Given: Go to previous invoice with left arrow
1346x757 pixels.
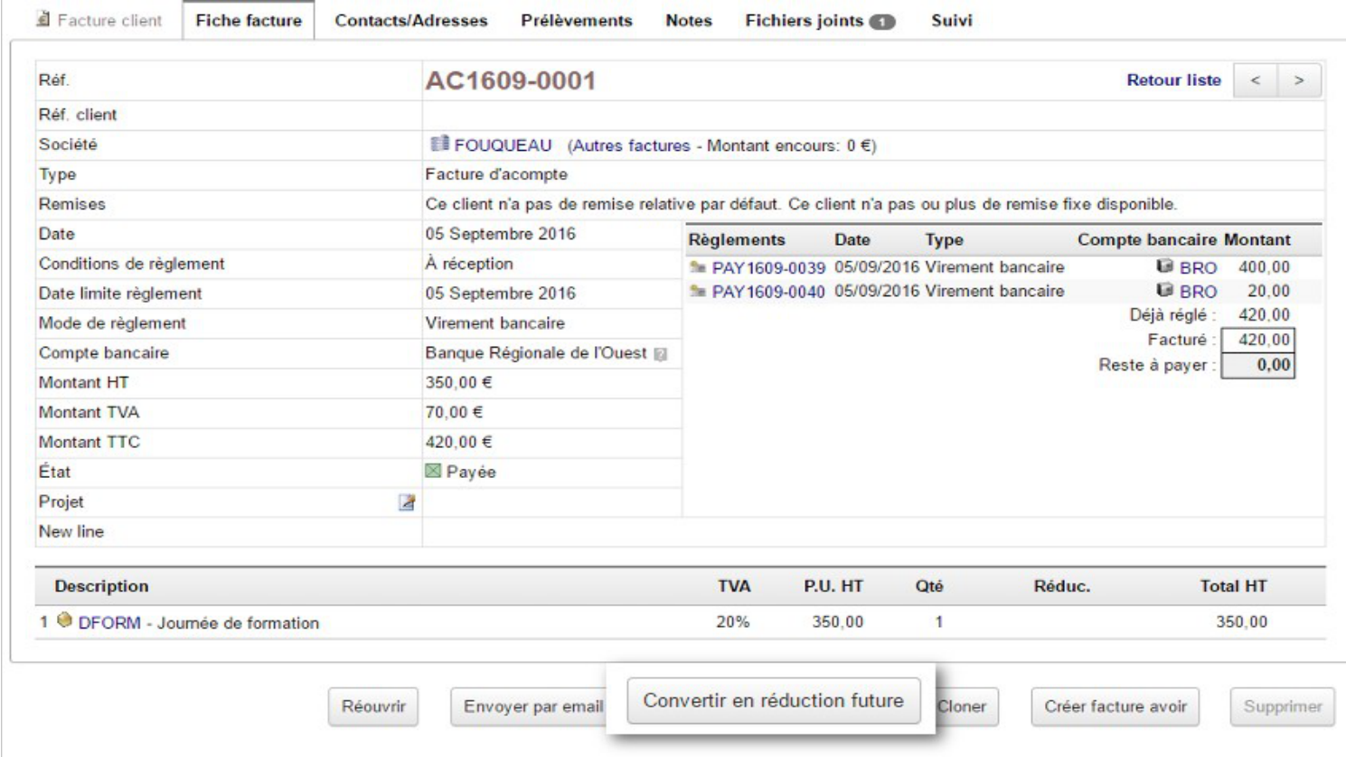Looking at the screenshot, I should pyautogui.click(x=1255, y=80).
